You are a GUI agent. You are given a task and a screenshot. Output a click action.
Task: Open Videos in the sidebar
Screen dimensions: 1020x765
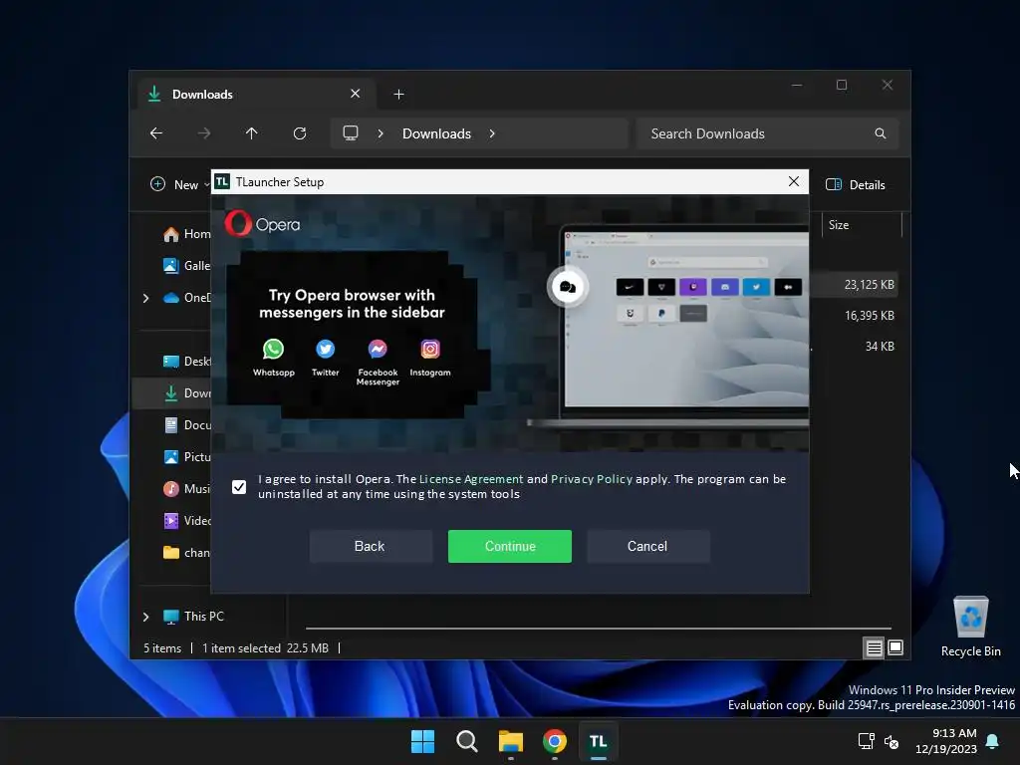[186, 520]
